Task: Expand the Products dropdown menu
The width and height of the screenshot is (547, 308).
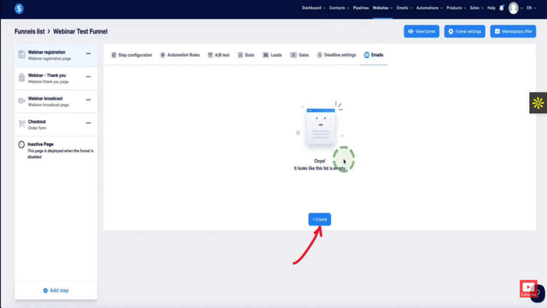Action: click(456, 8)
